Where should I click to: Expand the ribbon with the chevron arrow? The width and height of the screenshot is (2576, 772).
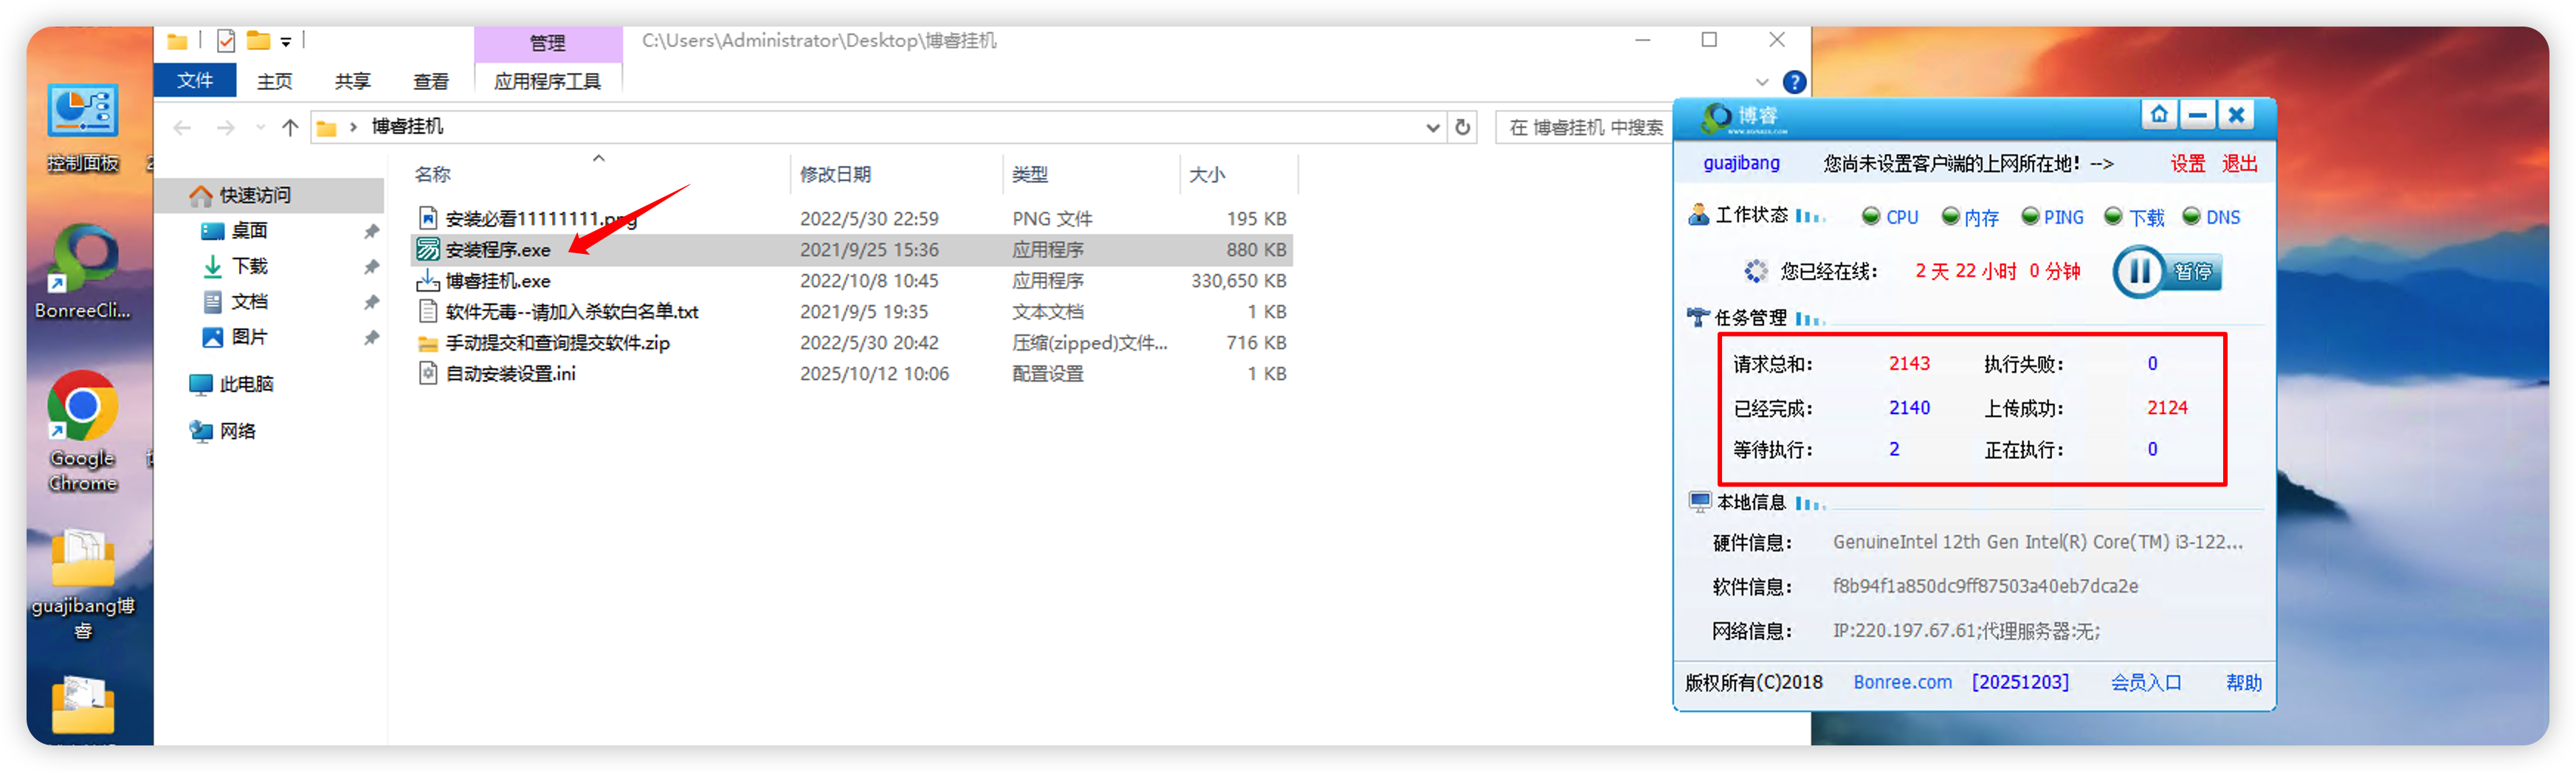pos(1761,82)
